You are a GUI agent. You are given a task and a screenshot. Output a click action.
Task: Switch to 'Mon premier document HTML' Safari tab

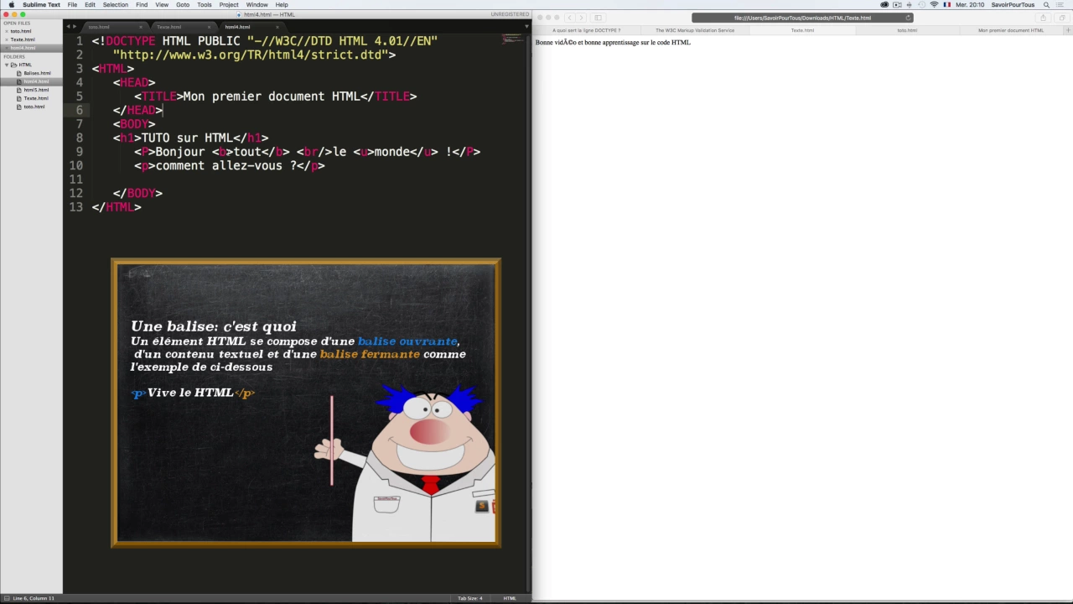pyautogui.click(x=1011, y=30)
